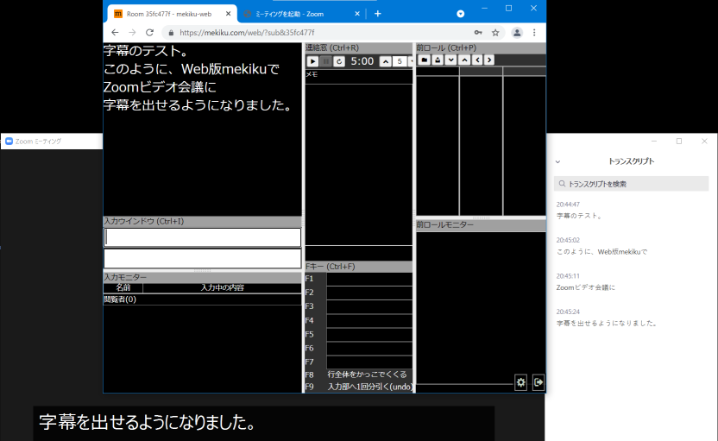Select transcript entry 字幕のテスト。
Screen dimensions: 718x441
580,216
